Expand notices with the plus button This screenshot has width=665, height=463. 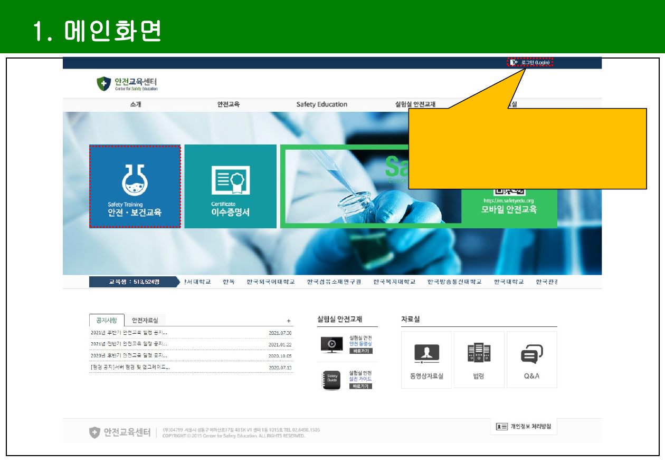[x=289, y=321]
